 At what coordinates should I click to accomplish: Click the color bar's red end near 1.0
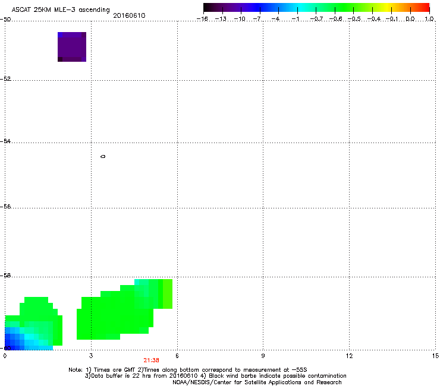[426, 8]
